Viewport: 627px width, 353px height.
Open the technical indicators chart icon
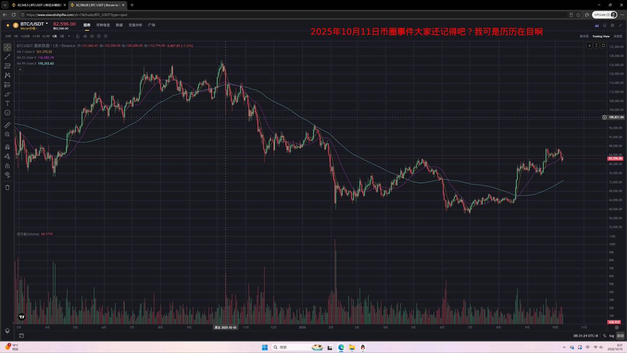point(78,36)
